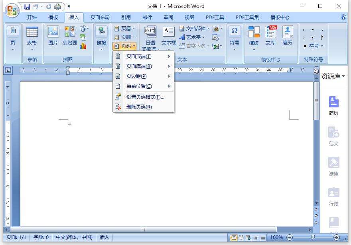Click the quick print icon

[x=57, y=7]
